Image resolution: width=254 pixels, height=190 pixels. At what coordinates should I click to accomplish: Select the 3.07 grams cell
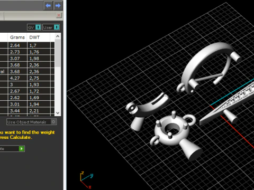click(x=17, y=59)
